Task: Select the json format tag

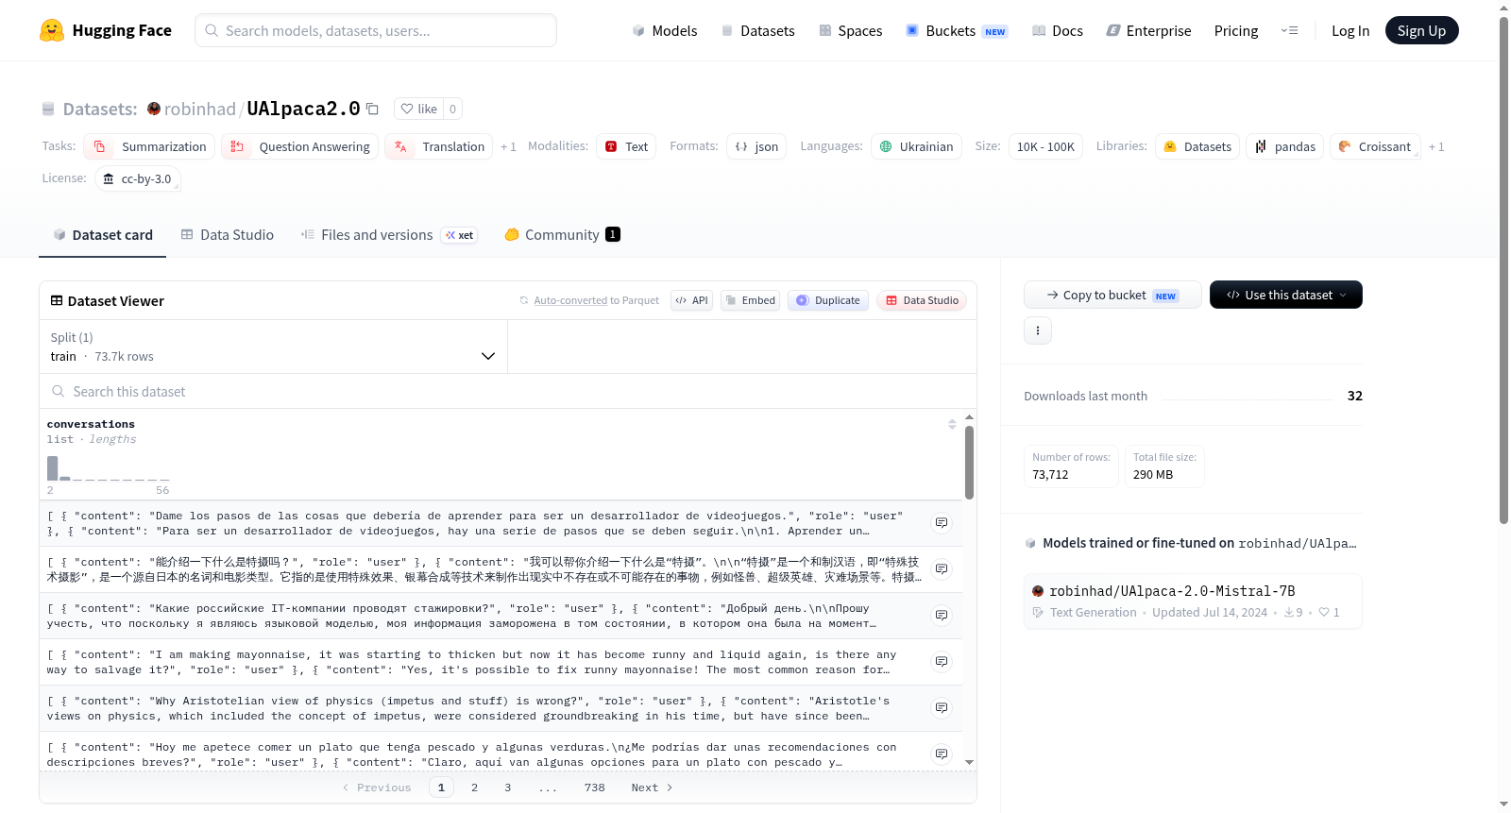Action: (756, 146)
